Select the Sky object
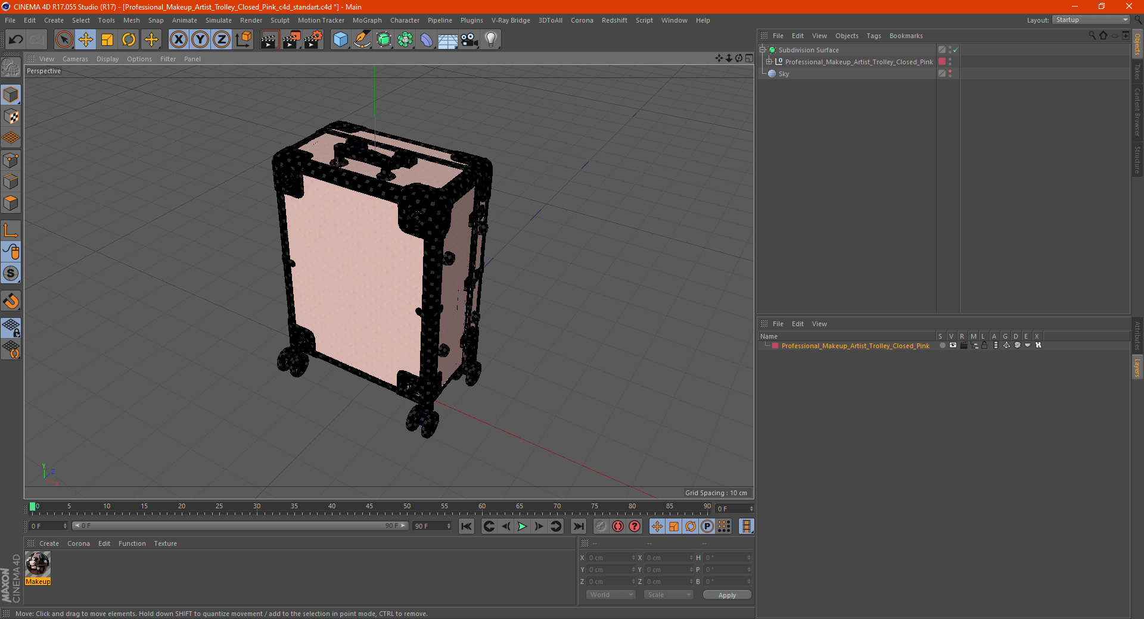1144x619 pixels. click(784, 74)
